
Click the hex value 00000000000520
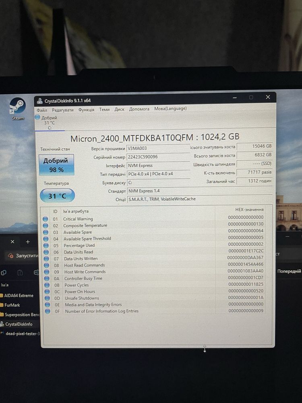tap(246, 291)
